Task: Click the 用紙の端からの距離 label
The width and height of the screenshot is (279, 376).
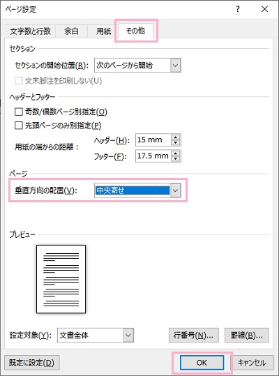Action: [x=47, y=147]
